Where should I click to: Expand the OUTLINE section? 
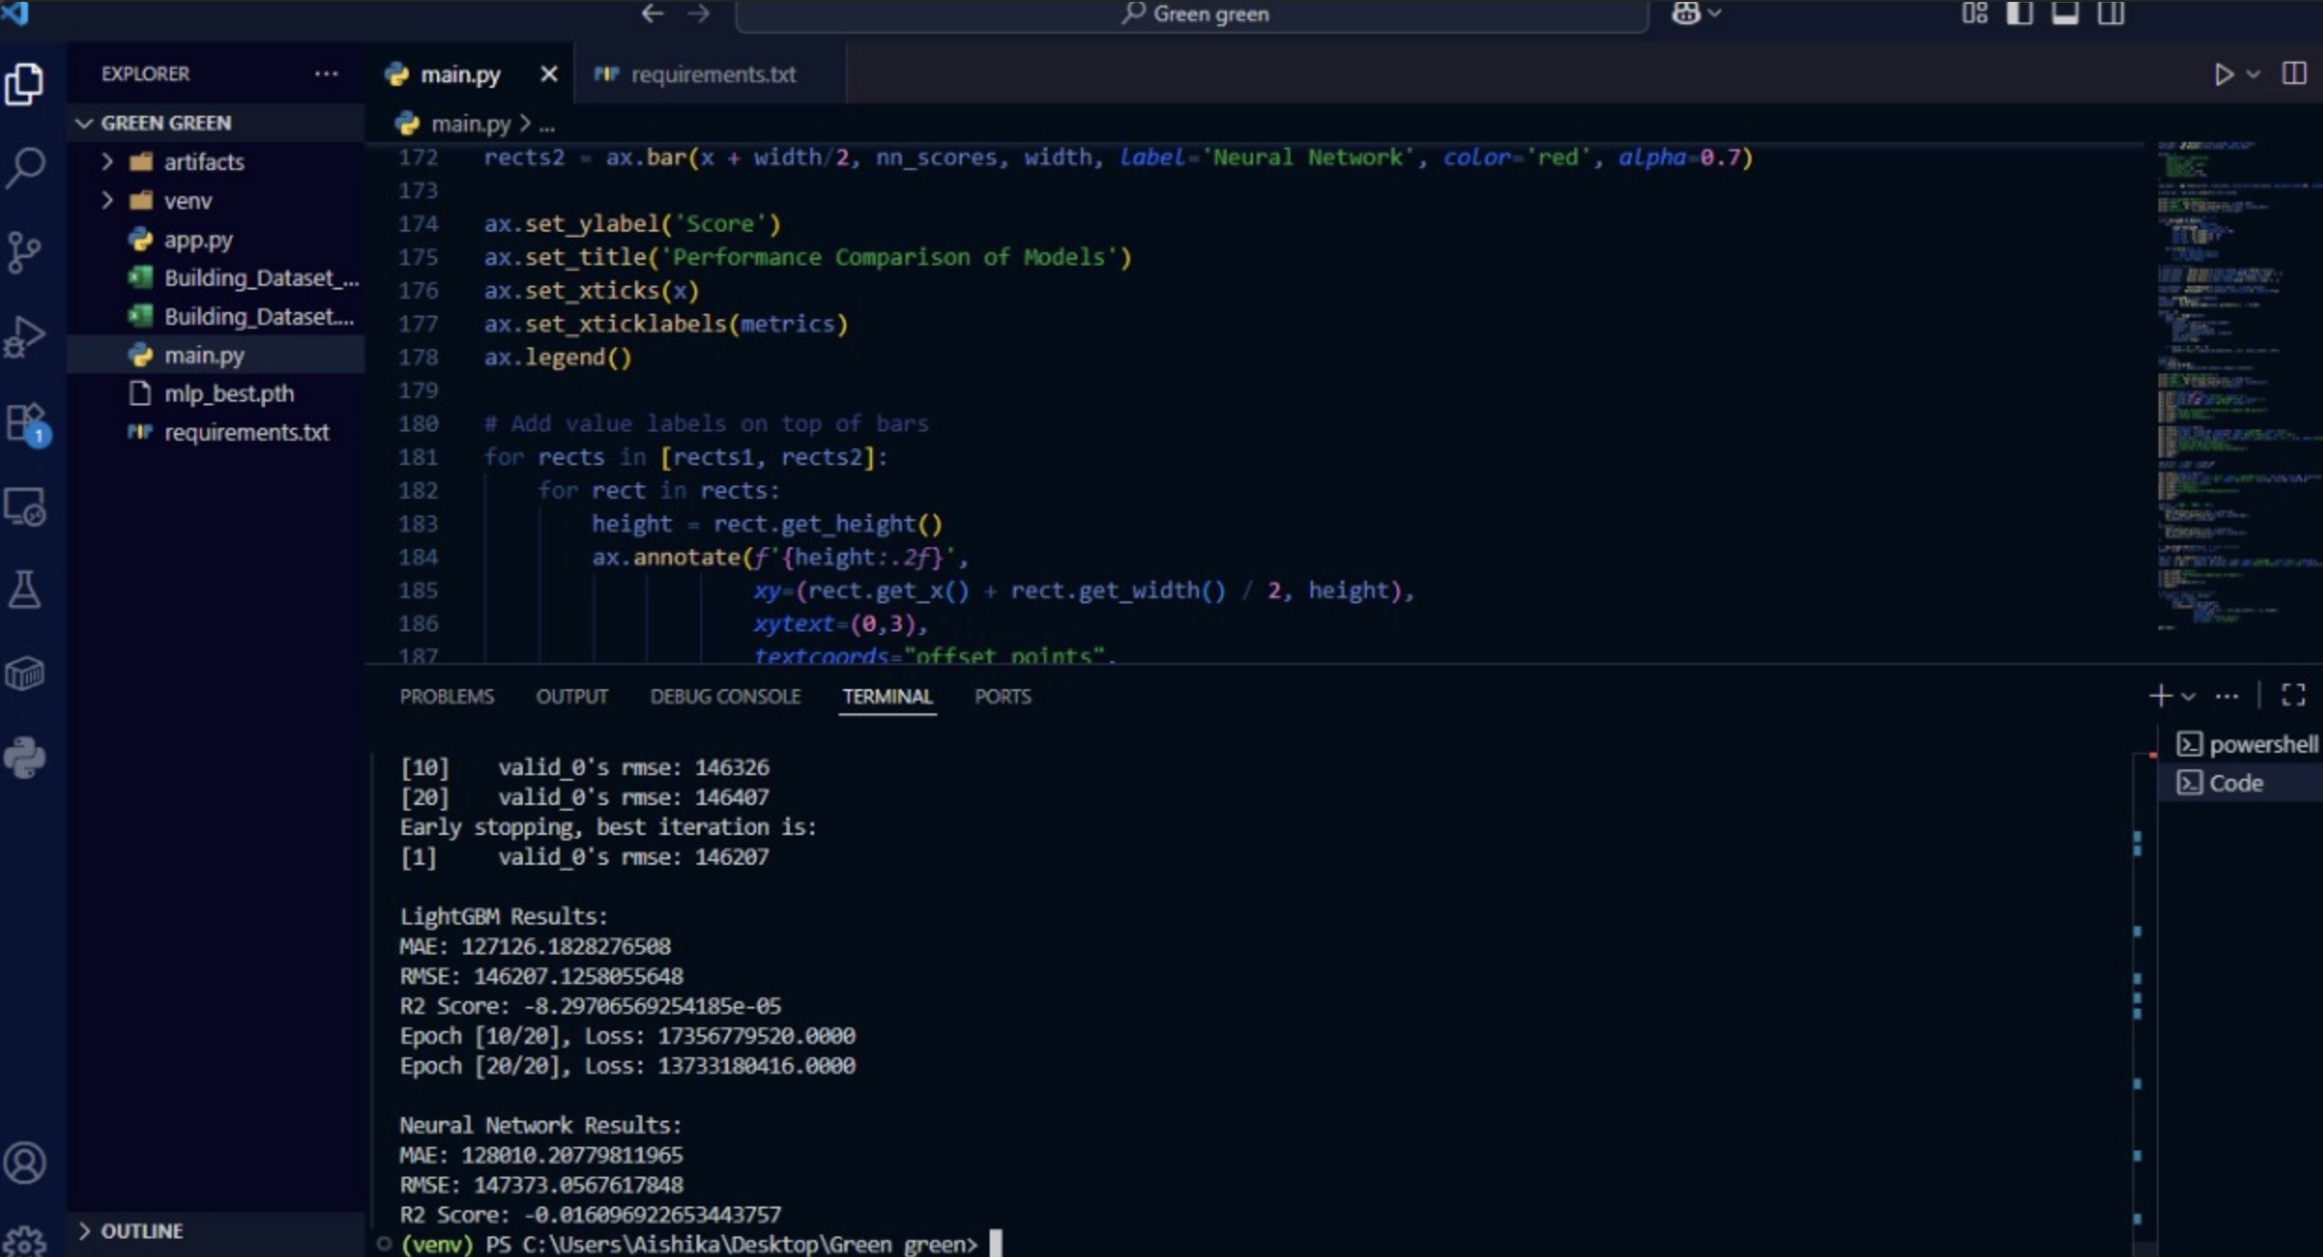tap(140, 1231)
